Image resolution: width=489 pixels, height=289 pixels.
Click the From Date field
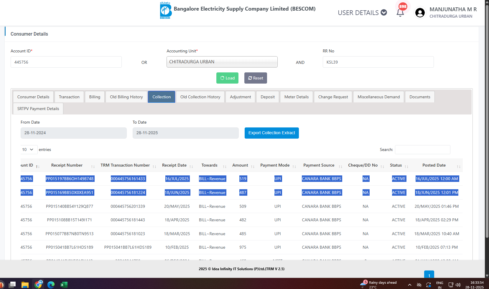click(74, 133)
